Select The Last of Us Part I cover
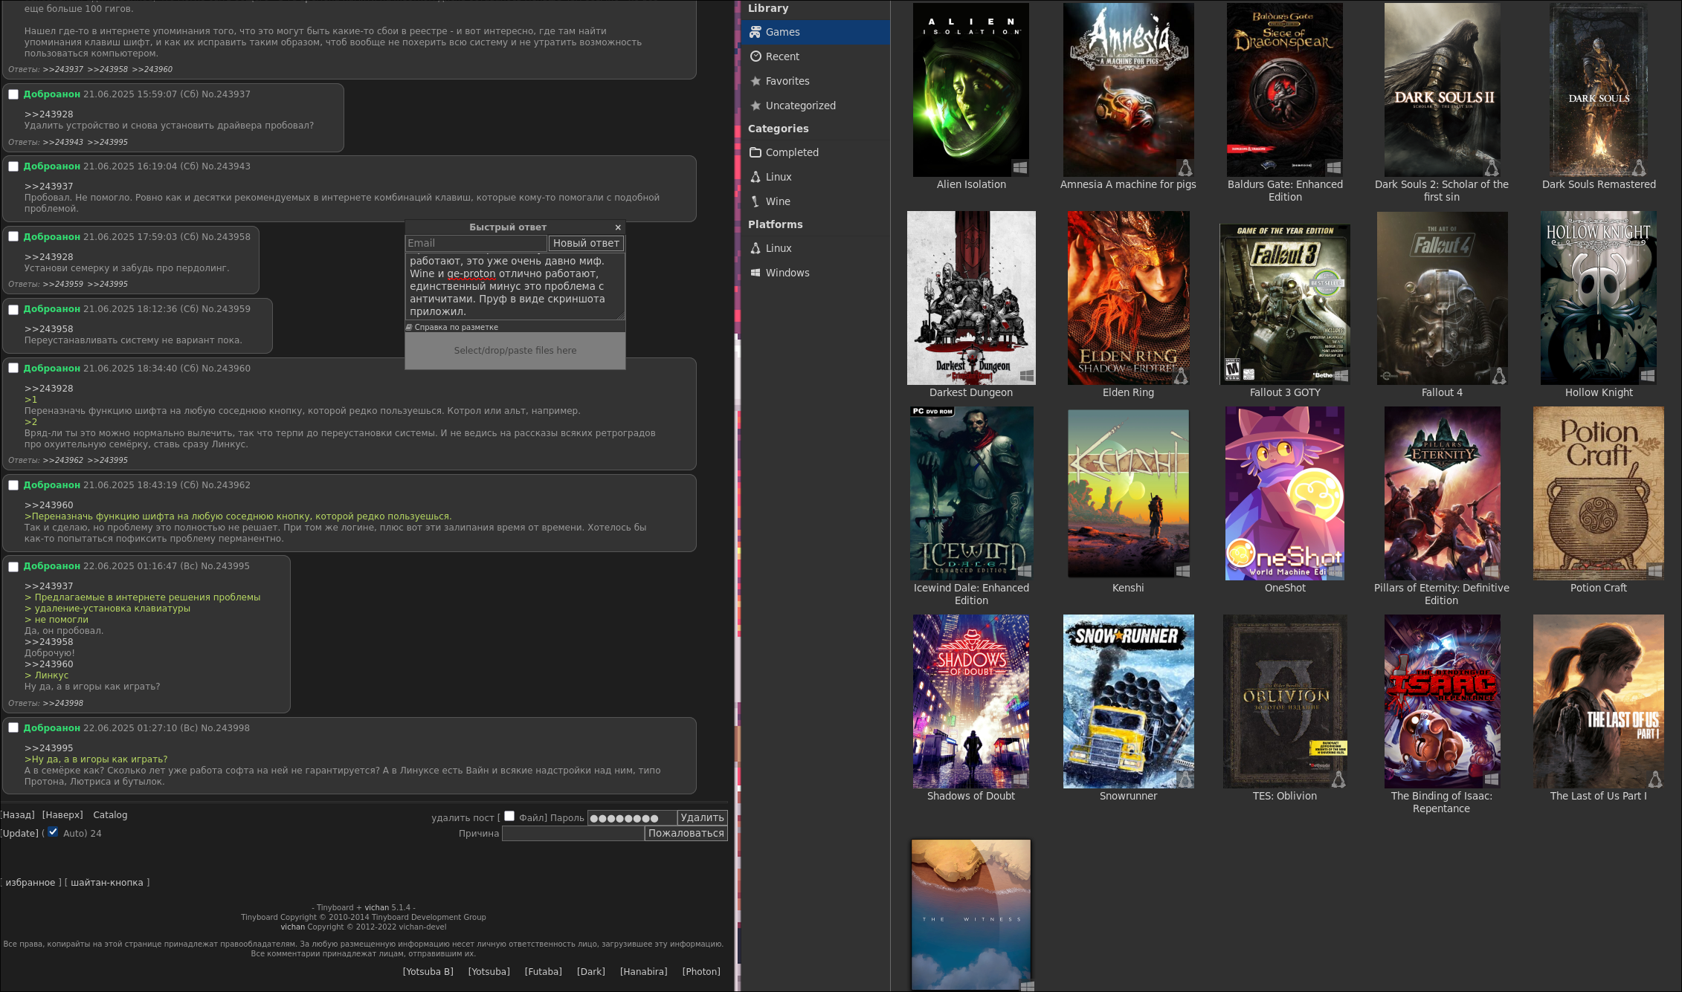Image resolution: width=1682 pixels, height=992 pixels. click(1599, 701)
